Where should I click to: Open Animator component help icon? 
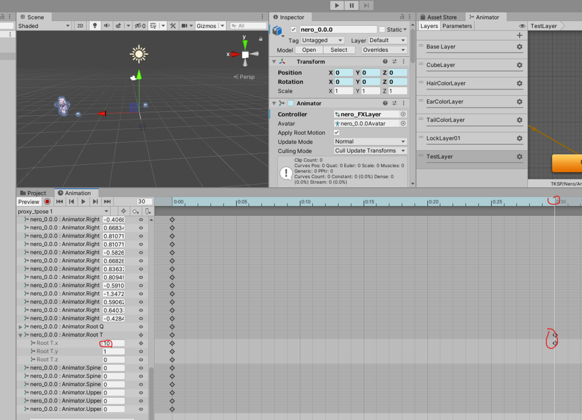point(385,103)
